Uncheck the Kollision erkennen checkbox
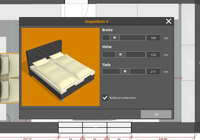 coord(105,98)
